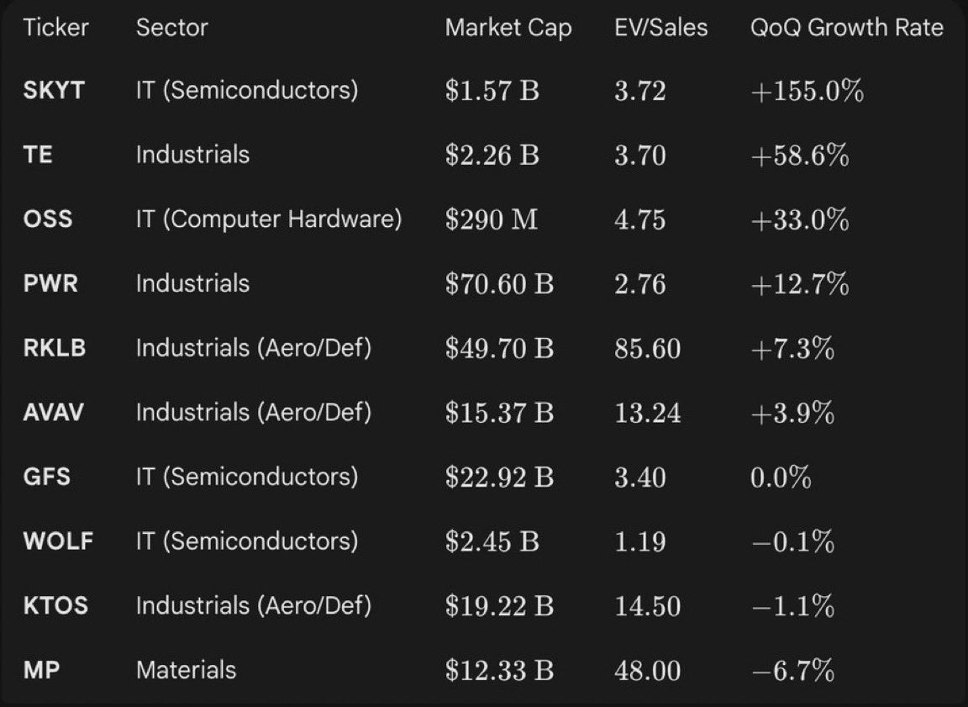Click RKLB EV/Sales value 85.60
This screenshot has width=968, height=707.
pos(647,348)
